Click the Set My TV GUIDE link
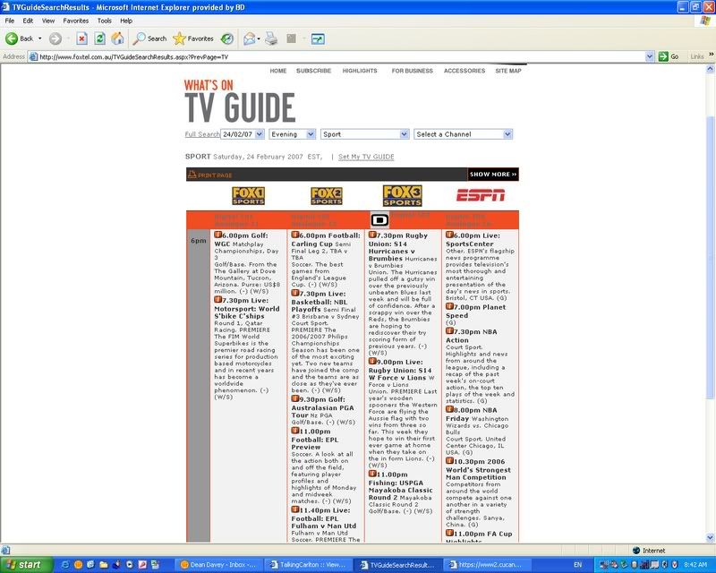 point(366,157)
